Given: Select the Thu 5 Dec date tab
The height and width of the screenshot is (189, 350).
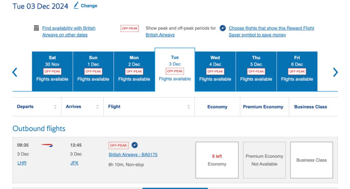Looking at the screenshot, I should [x=256, y=71].
